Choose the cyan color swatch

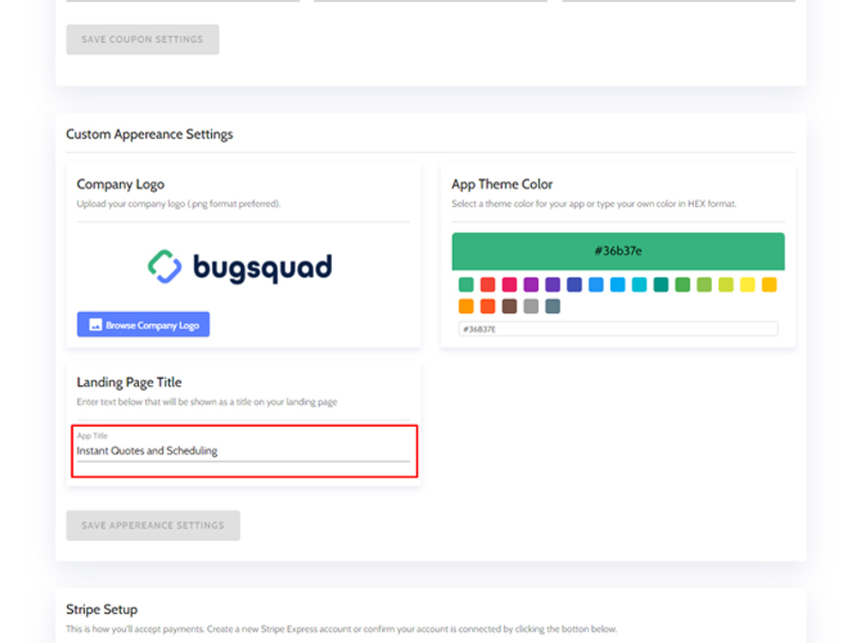[x=639, y=285]
